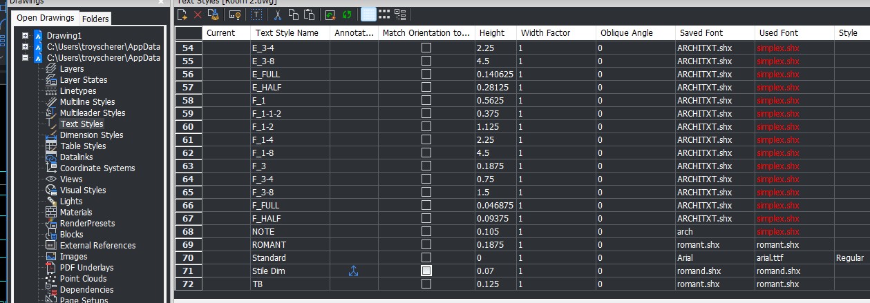Image resolution: width=870 pixels, height=303 pixels.
Task: Open Coordinate Systems in the tree
Action: point(97,168)
